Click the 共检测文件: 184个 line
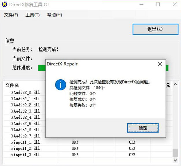181x166 pixels. [x=87, y=88]
